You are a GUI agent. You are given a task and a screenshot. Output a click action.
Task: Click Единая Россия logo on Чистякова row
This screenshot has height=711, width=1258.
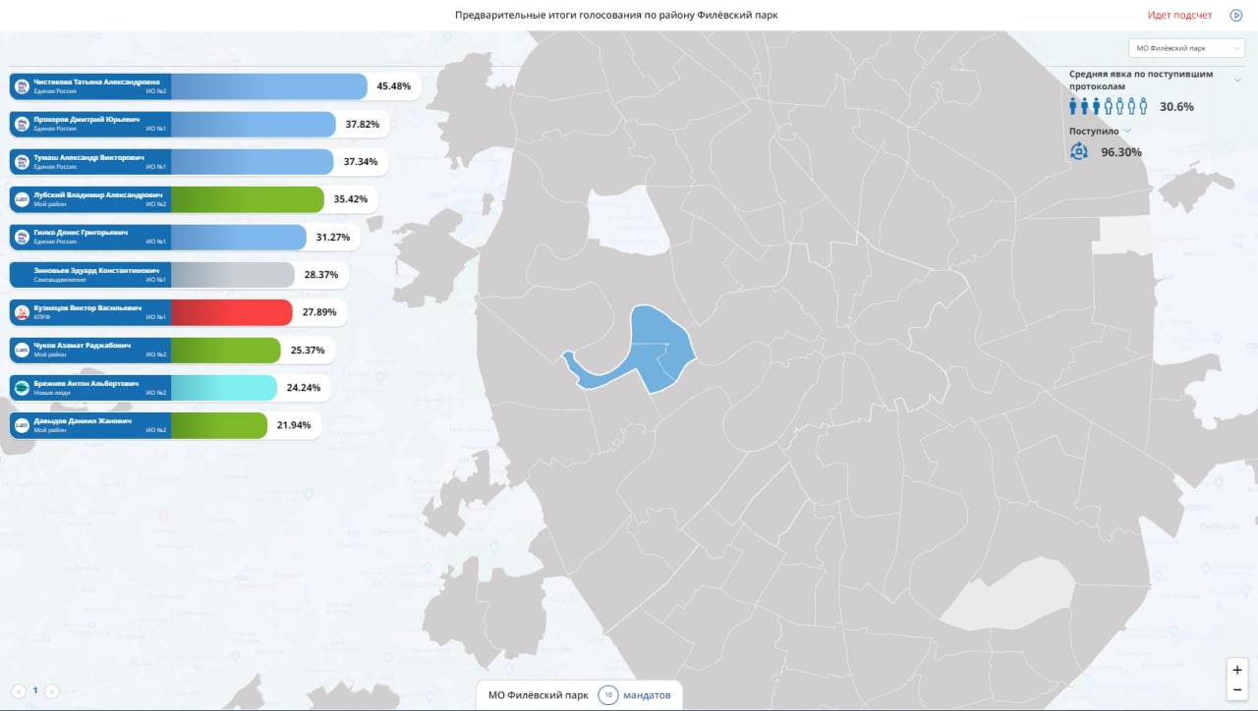pyautogui.click(x=22, y=86)
